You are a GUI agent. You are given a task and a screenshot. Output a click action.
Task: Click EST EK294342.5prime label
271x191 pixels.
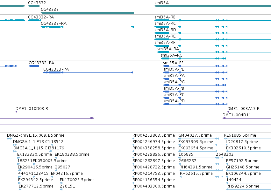pyautogui.click(x=35, y=180)
